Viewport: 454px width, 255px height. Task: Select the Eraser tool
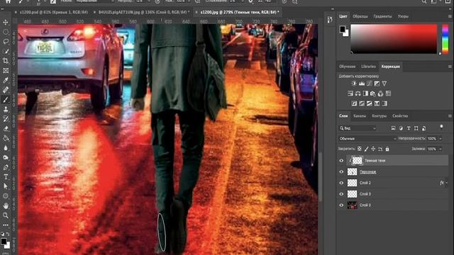[6, 129]
